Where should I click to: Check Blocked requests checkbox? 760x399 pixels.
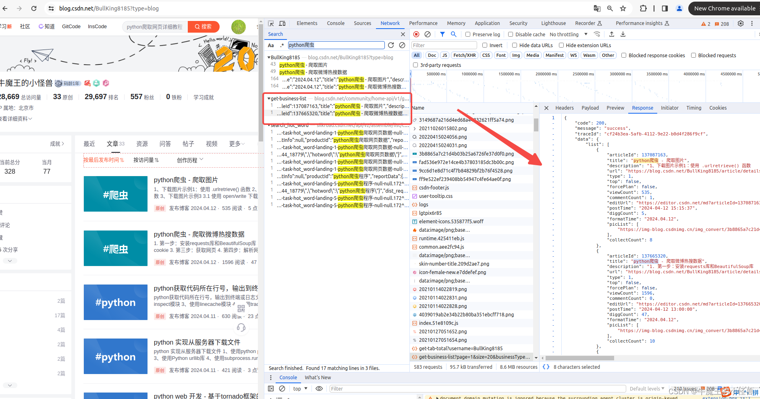pyautogui.click(x=694, y=55)
